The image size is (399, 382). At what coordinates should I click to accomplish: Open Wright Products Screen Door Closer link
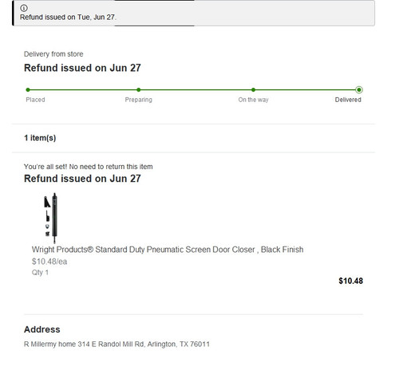pyautogui.click(x=168, y=250)
